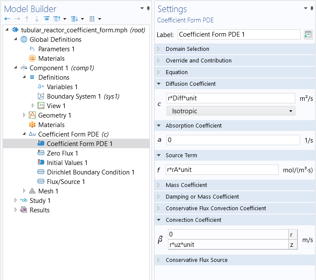Open the Isotropic dropdown
Viewport: 316px width, 280px height.
click(x=231, y=111)
